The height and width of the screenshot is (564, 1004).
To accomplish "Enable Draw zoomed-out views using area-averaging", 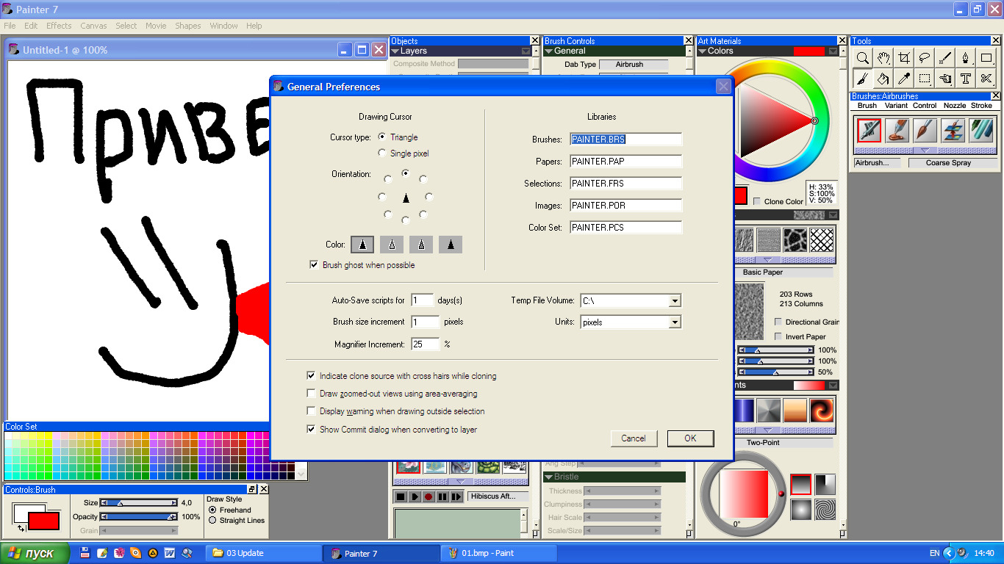I will (x=312, y=394).
